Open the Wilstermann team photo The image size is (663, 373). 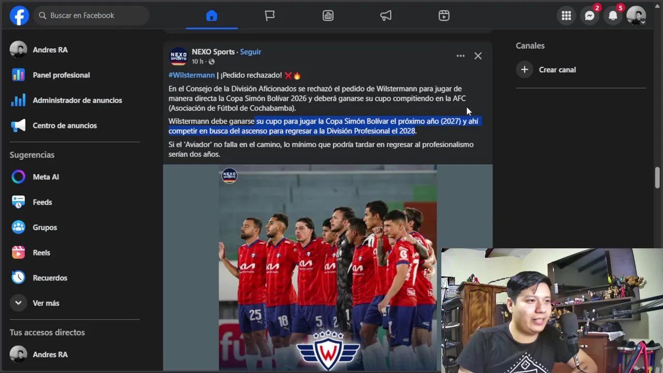tap(327, 268)
